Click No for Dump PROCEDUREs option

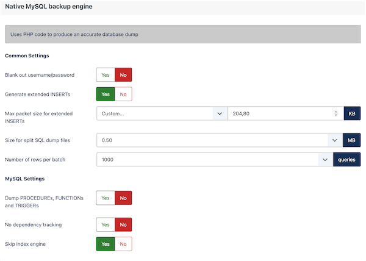[x=123, y=198]
